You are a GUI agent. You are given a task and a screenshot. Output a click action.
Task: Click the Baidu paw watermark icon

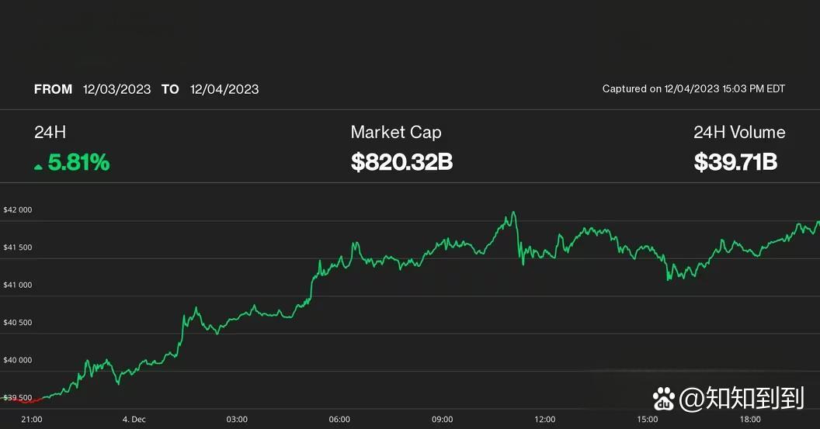click(664, 400)
